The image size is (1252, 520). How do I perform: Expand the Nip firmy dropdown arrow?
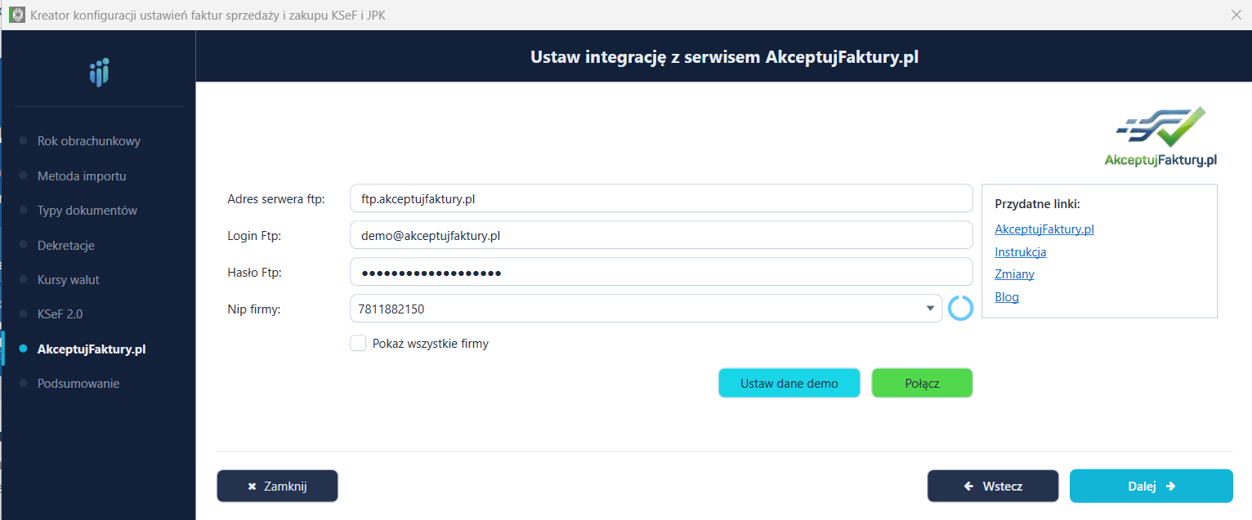click(x=930, y=309)
